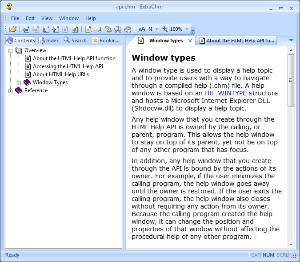
Task: Expand the Reference tree node
Action: coord(11,91)
